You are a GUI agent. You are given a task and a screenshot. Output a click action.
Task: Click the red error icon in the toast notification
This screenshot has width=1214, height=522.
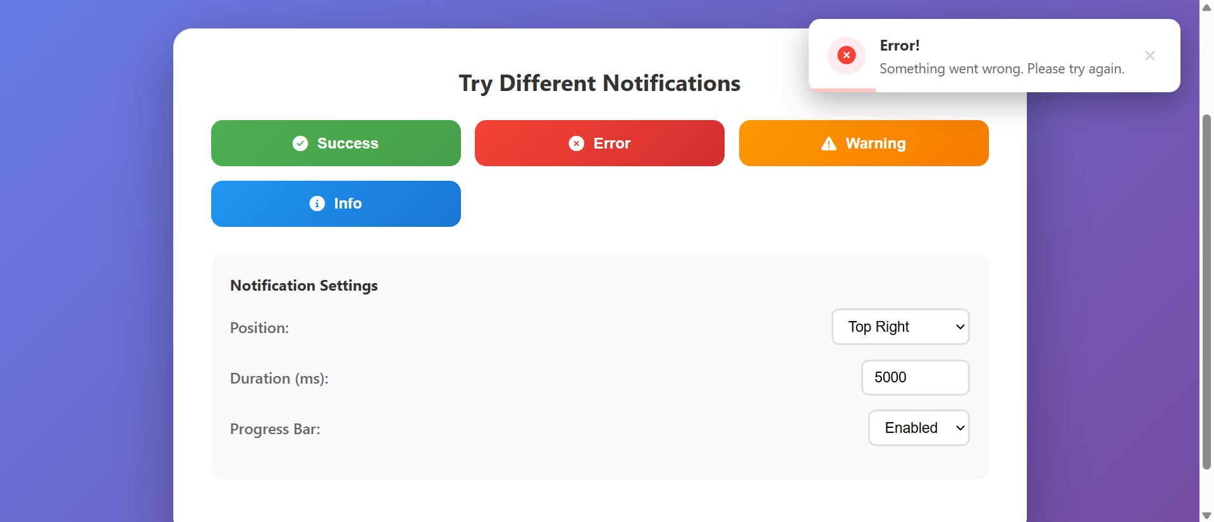[x=847, y=56]
